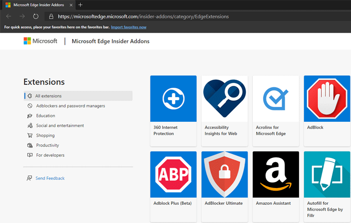351x223 pixels.
Task: Click the browser back arrow
Action: (9, 16)
